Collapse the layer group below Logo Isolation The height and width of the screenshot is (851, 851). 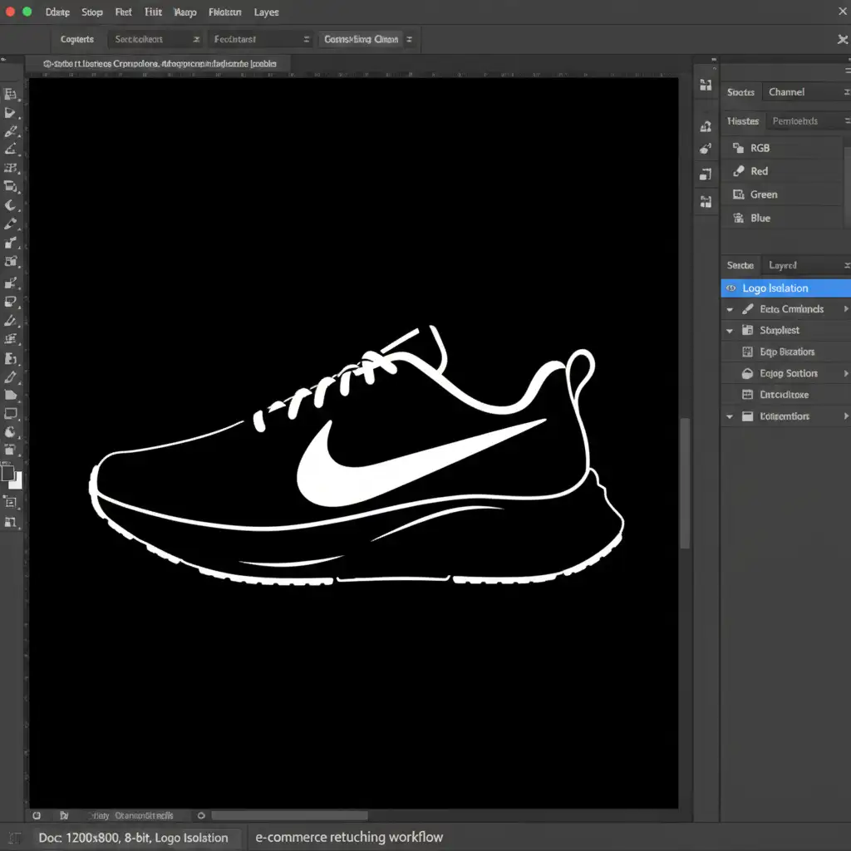click(x=730, y=309)
